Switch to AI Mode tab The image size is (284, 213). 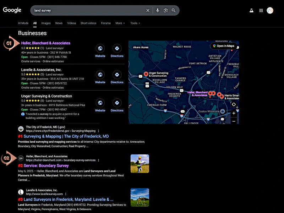[23, 23]
